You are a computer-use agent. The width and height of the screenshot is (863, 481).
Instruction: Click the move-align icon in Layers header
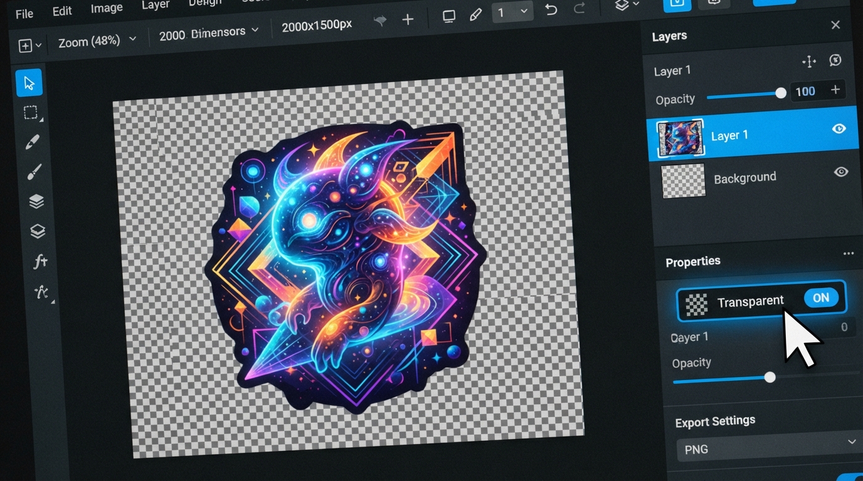(809, 61)
